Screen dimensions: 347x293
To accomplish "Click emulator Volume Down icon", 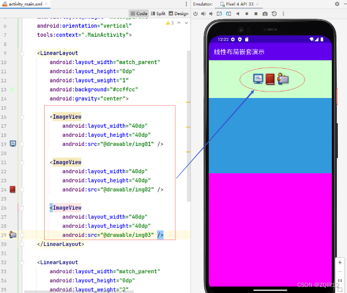I will coord(211,14).
